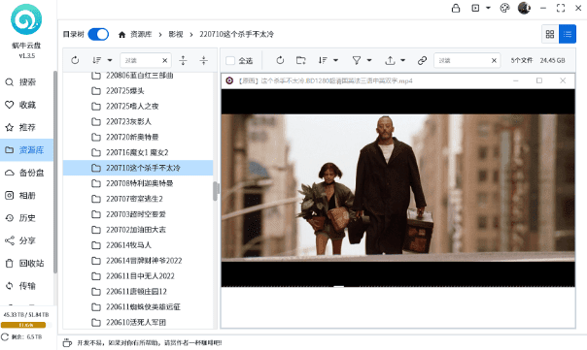
Task: Select folder 220806蓝白红三部曲
Action: [138, 76]
